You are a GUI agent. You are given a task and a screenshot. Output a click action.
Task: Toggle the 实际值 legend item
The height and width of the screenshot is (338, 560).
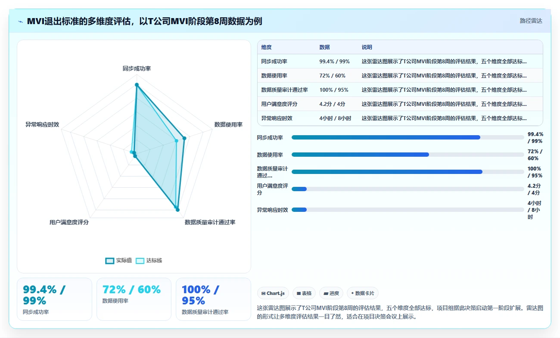coord(118,260)
